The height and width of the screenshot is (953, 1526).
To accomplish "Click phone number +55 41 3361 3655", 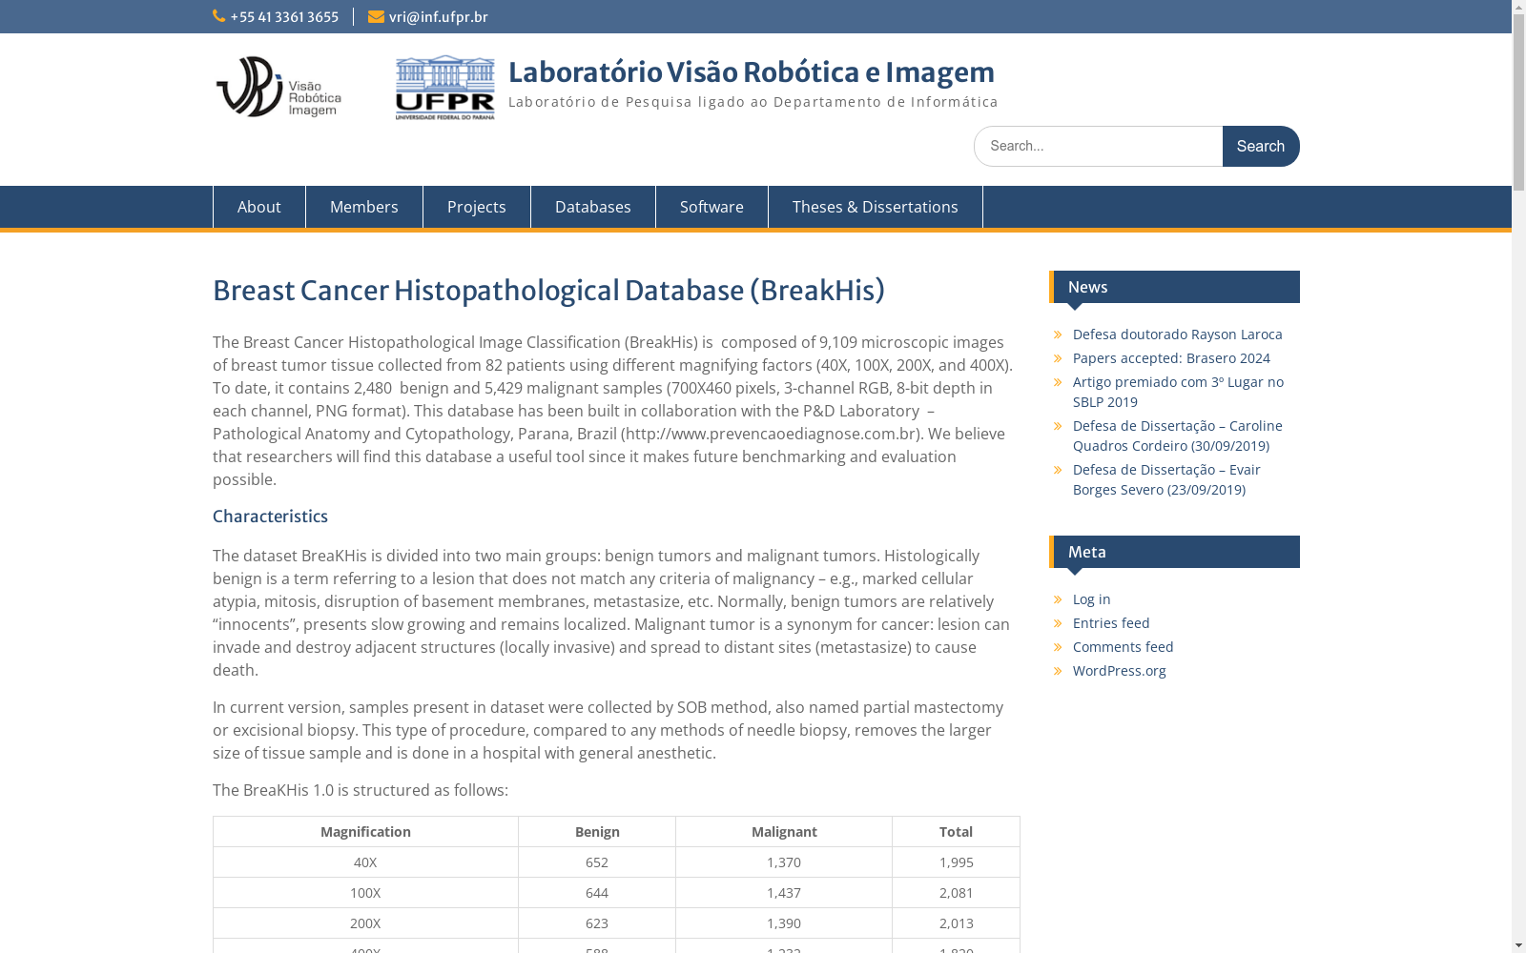I will pos(284,17).
